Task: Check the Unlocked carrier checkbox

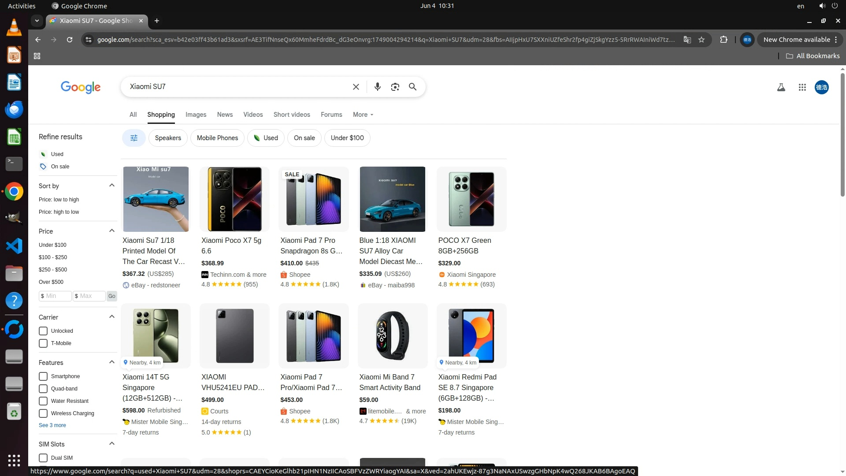Action: click(43, 331)
